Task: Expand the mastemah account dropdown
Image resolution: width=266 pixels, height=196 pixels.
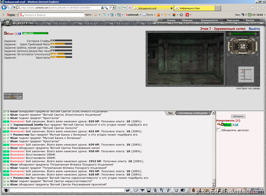Action: [141, 15]
